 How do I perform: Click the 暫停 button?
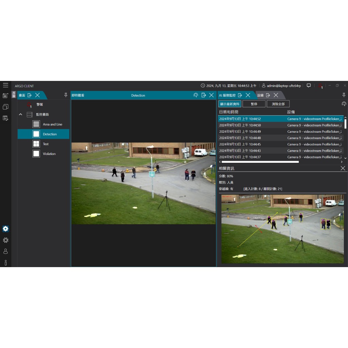(254, 104)
